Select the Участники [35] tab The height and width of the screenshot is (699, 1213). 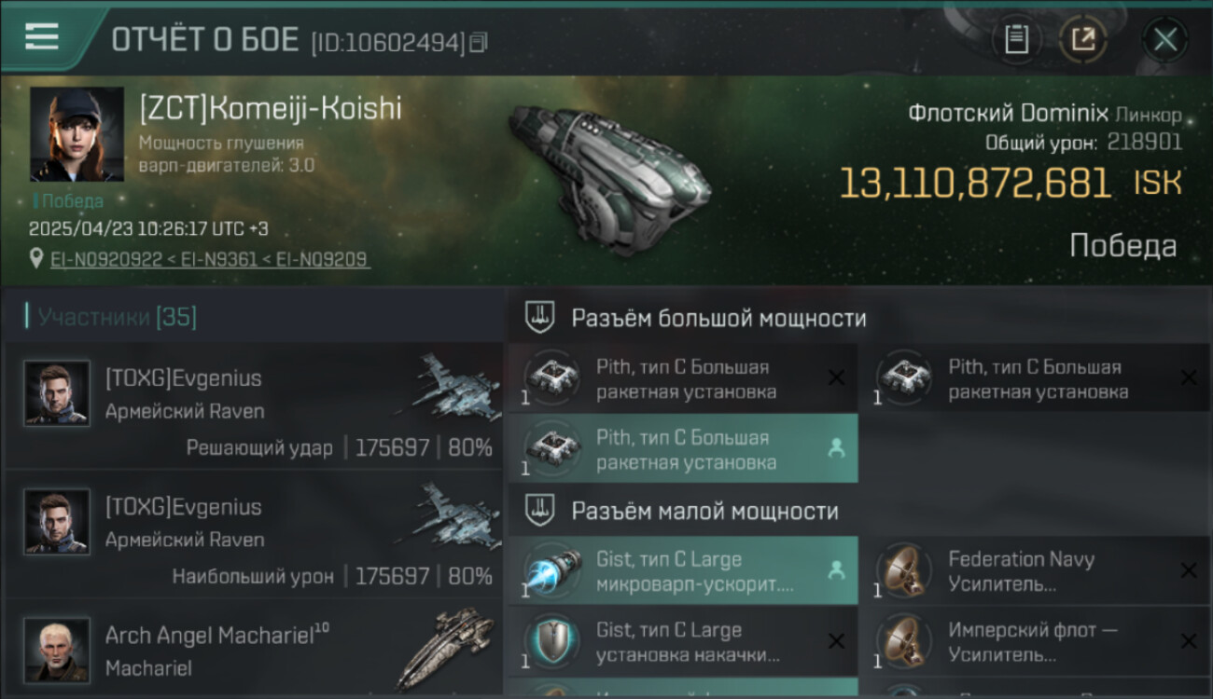coord(112,317)
